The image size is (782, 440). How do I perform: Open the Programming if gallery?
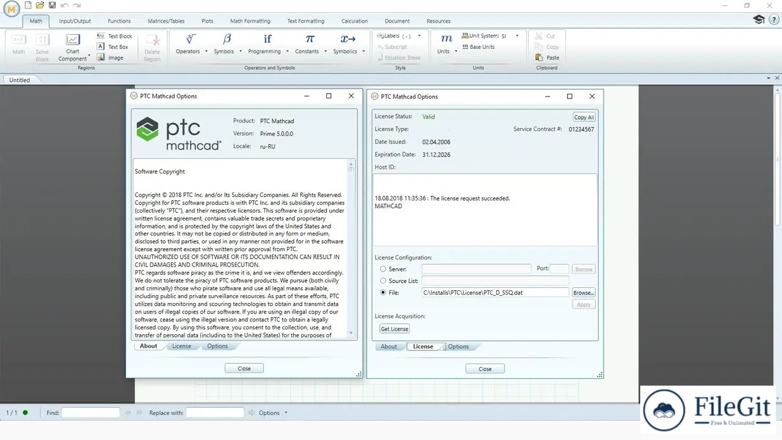(268, 39)
